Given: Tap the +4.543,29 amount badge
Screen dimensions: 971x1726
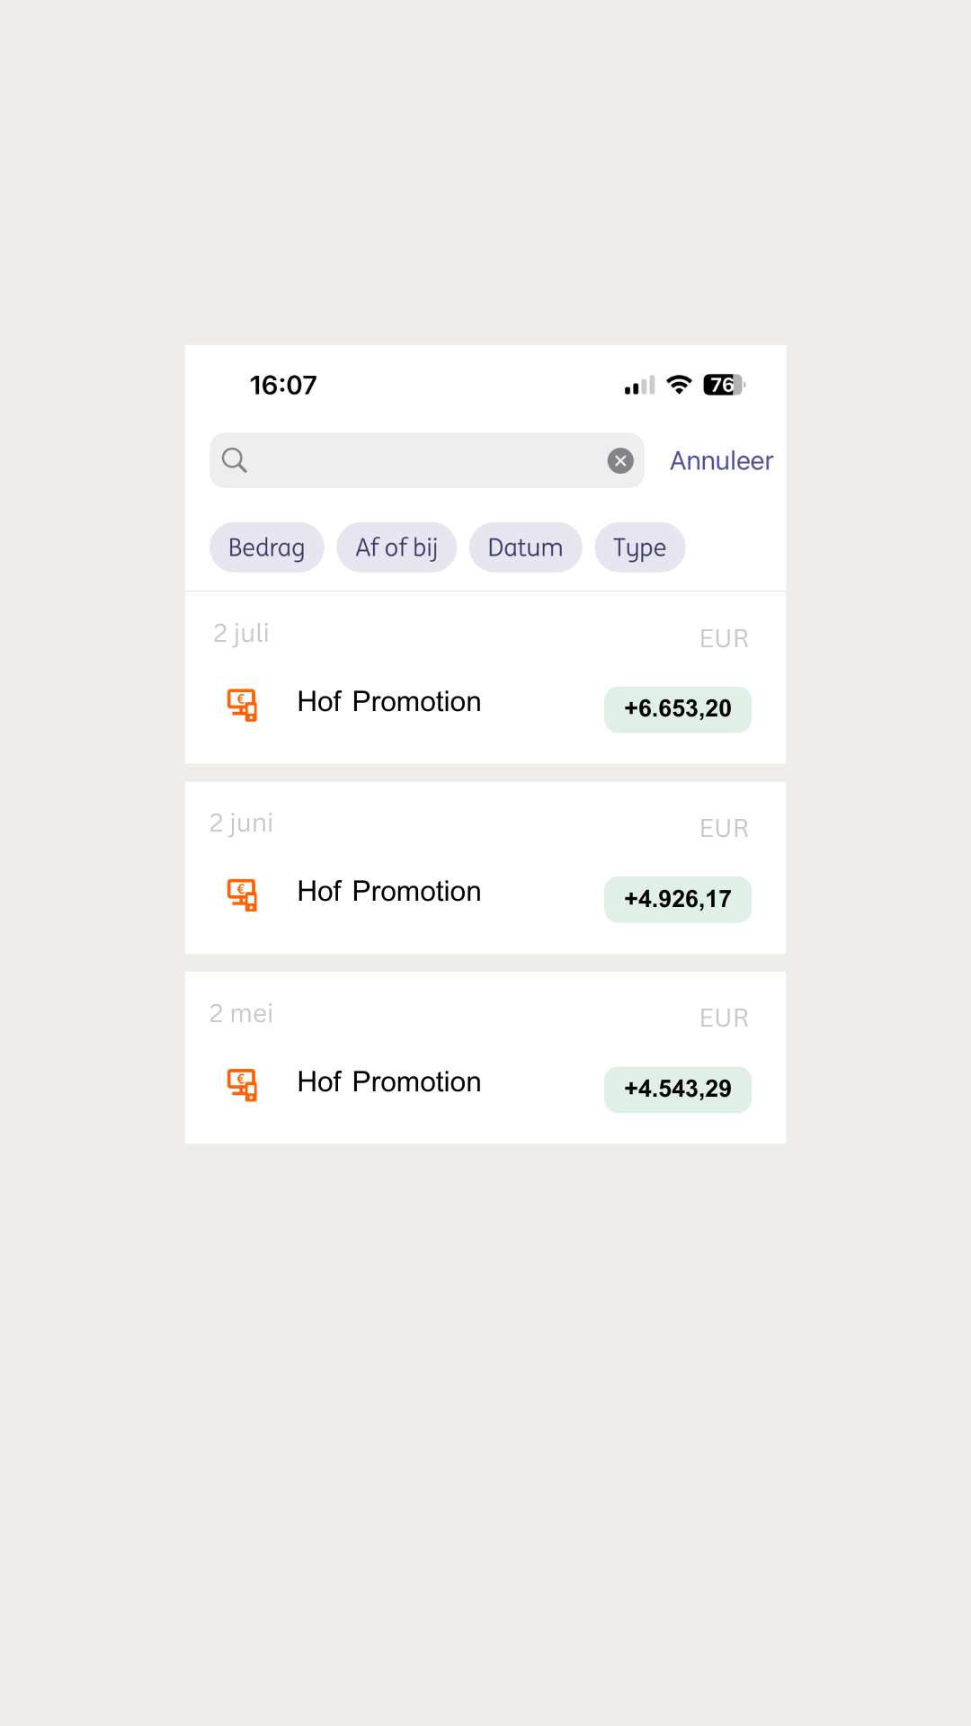Looking at the screenshot, I should (x=678, y=1090).
